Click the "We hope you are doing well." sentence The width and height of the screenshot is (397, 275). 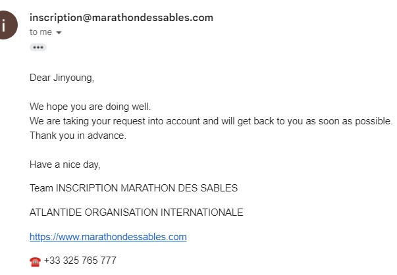point(90,106)
